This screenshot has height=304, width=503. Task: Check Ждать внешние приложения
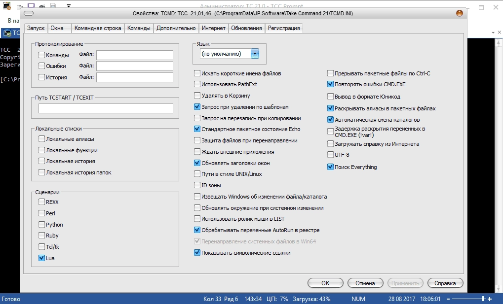[197, 152]
